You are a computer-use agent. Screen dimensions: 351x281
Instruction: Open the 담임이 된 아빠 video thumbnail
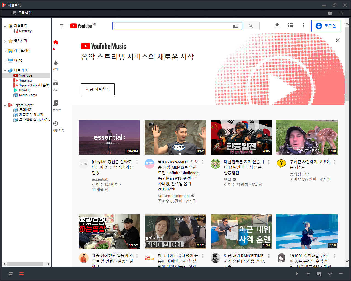click(175, 232)
